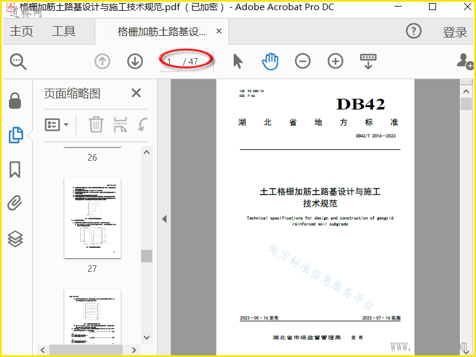Select the 格栅加筋土路基设... document tab

162,32
